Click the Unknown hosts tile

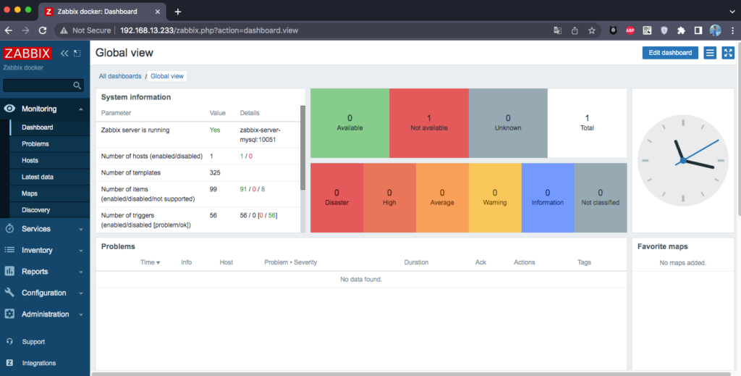(508, 123)
